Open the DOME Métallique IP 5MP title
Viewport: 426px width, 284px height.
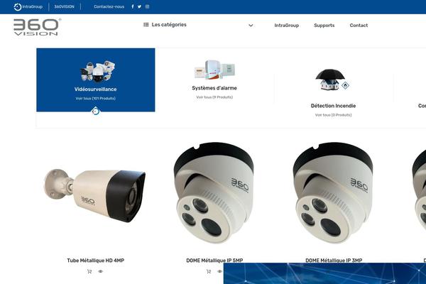click(214, 261)
